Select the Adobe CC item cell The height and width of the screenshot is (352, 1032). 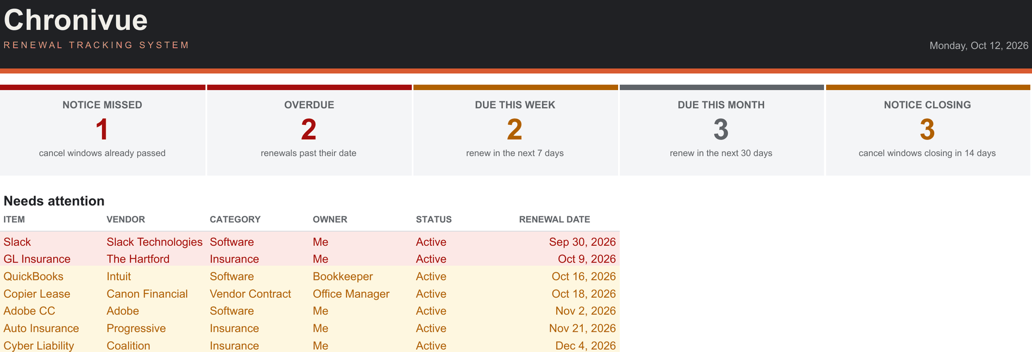tap(29, 311)
